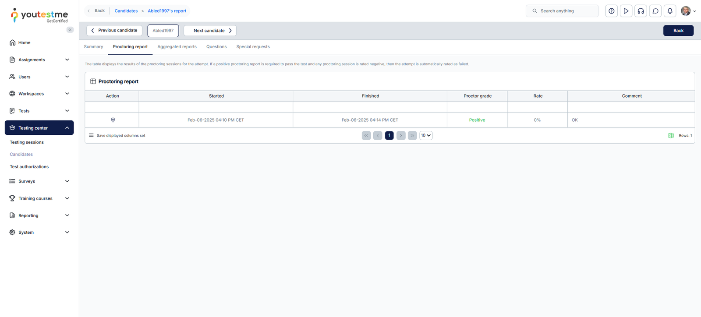Go to the Next candidate
The width and height of the screenshot is (701, 317).
210,31
